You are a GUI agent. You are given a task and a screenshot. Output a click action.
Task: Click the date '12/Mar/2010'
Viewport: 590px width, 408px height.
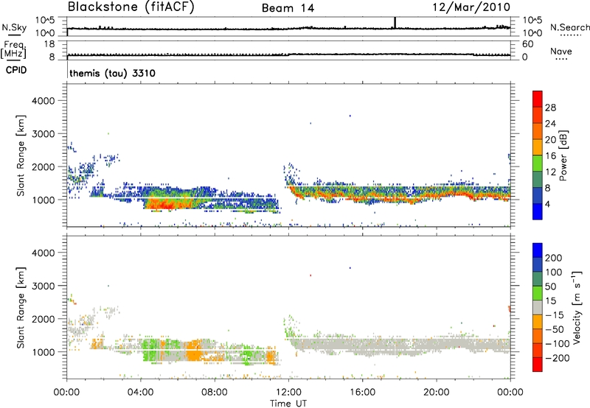[x=471, y=7]
